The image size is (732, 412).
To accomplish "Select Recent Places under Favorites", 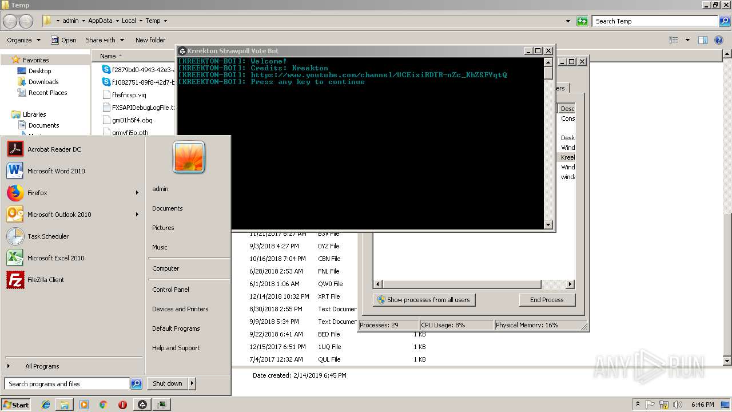I will (47, 93).
